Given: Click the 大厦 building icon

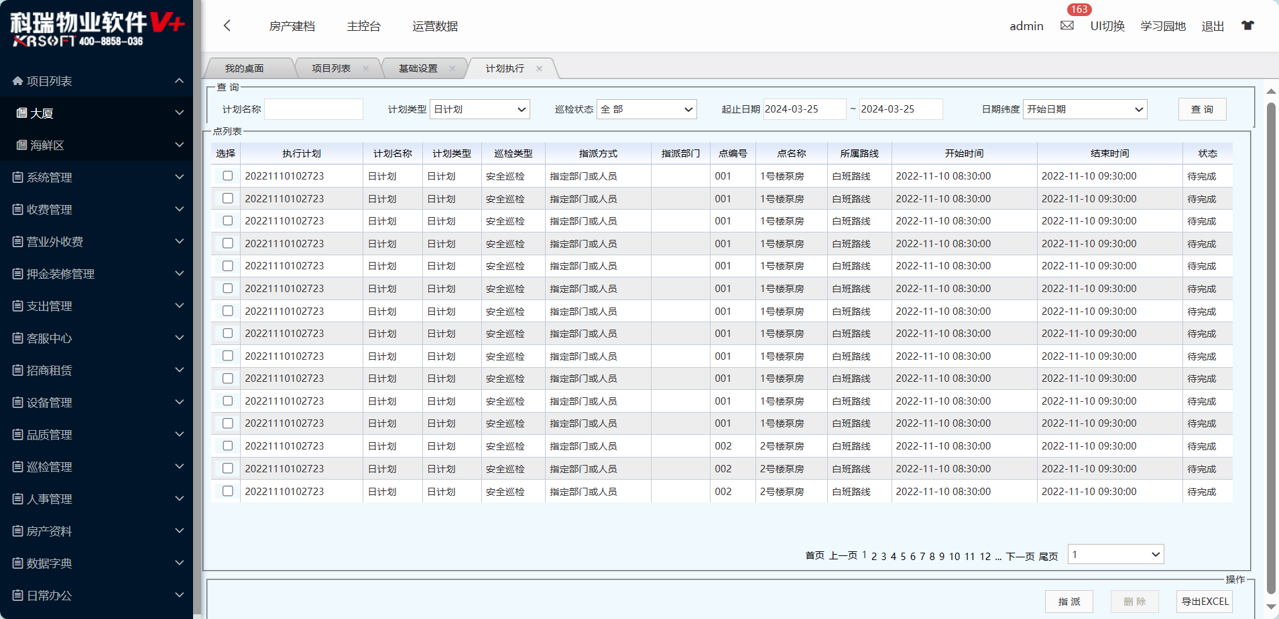Looking at the screenshot, I should point(21,113).
